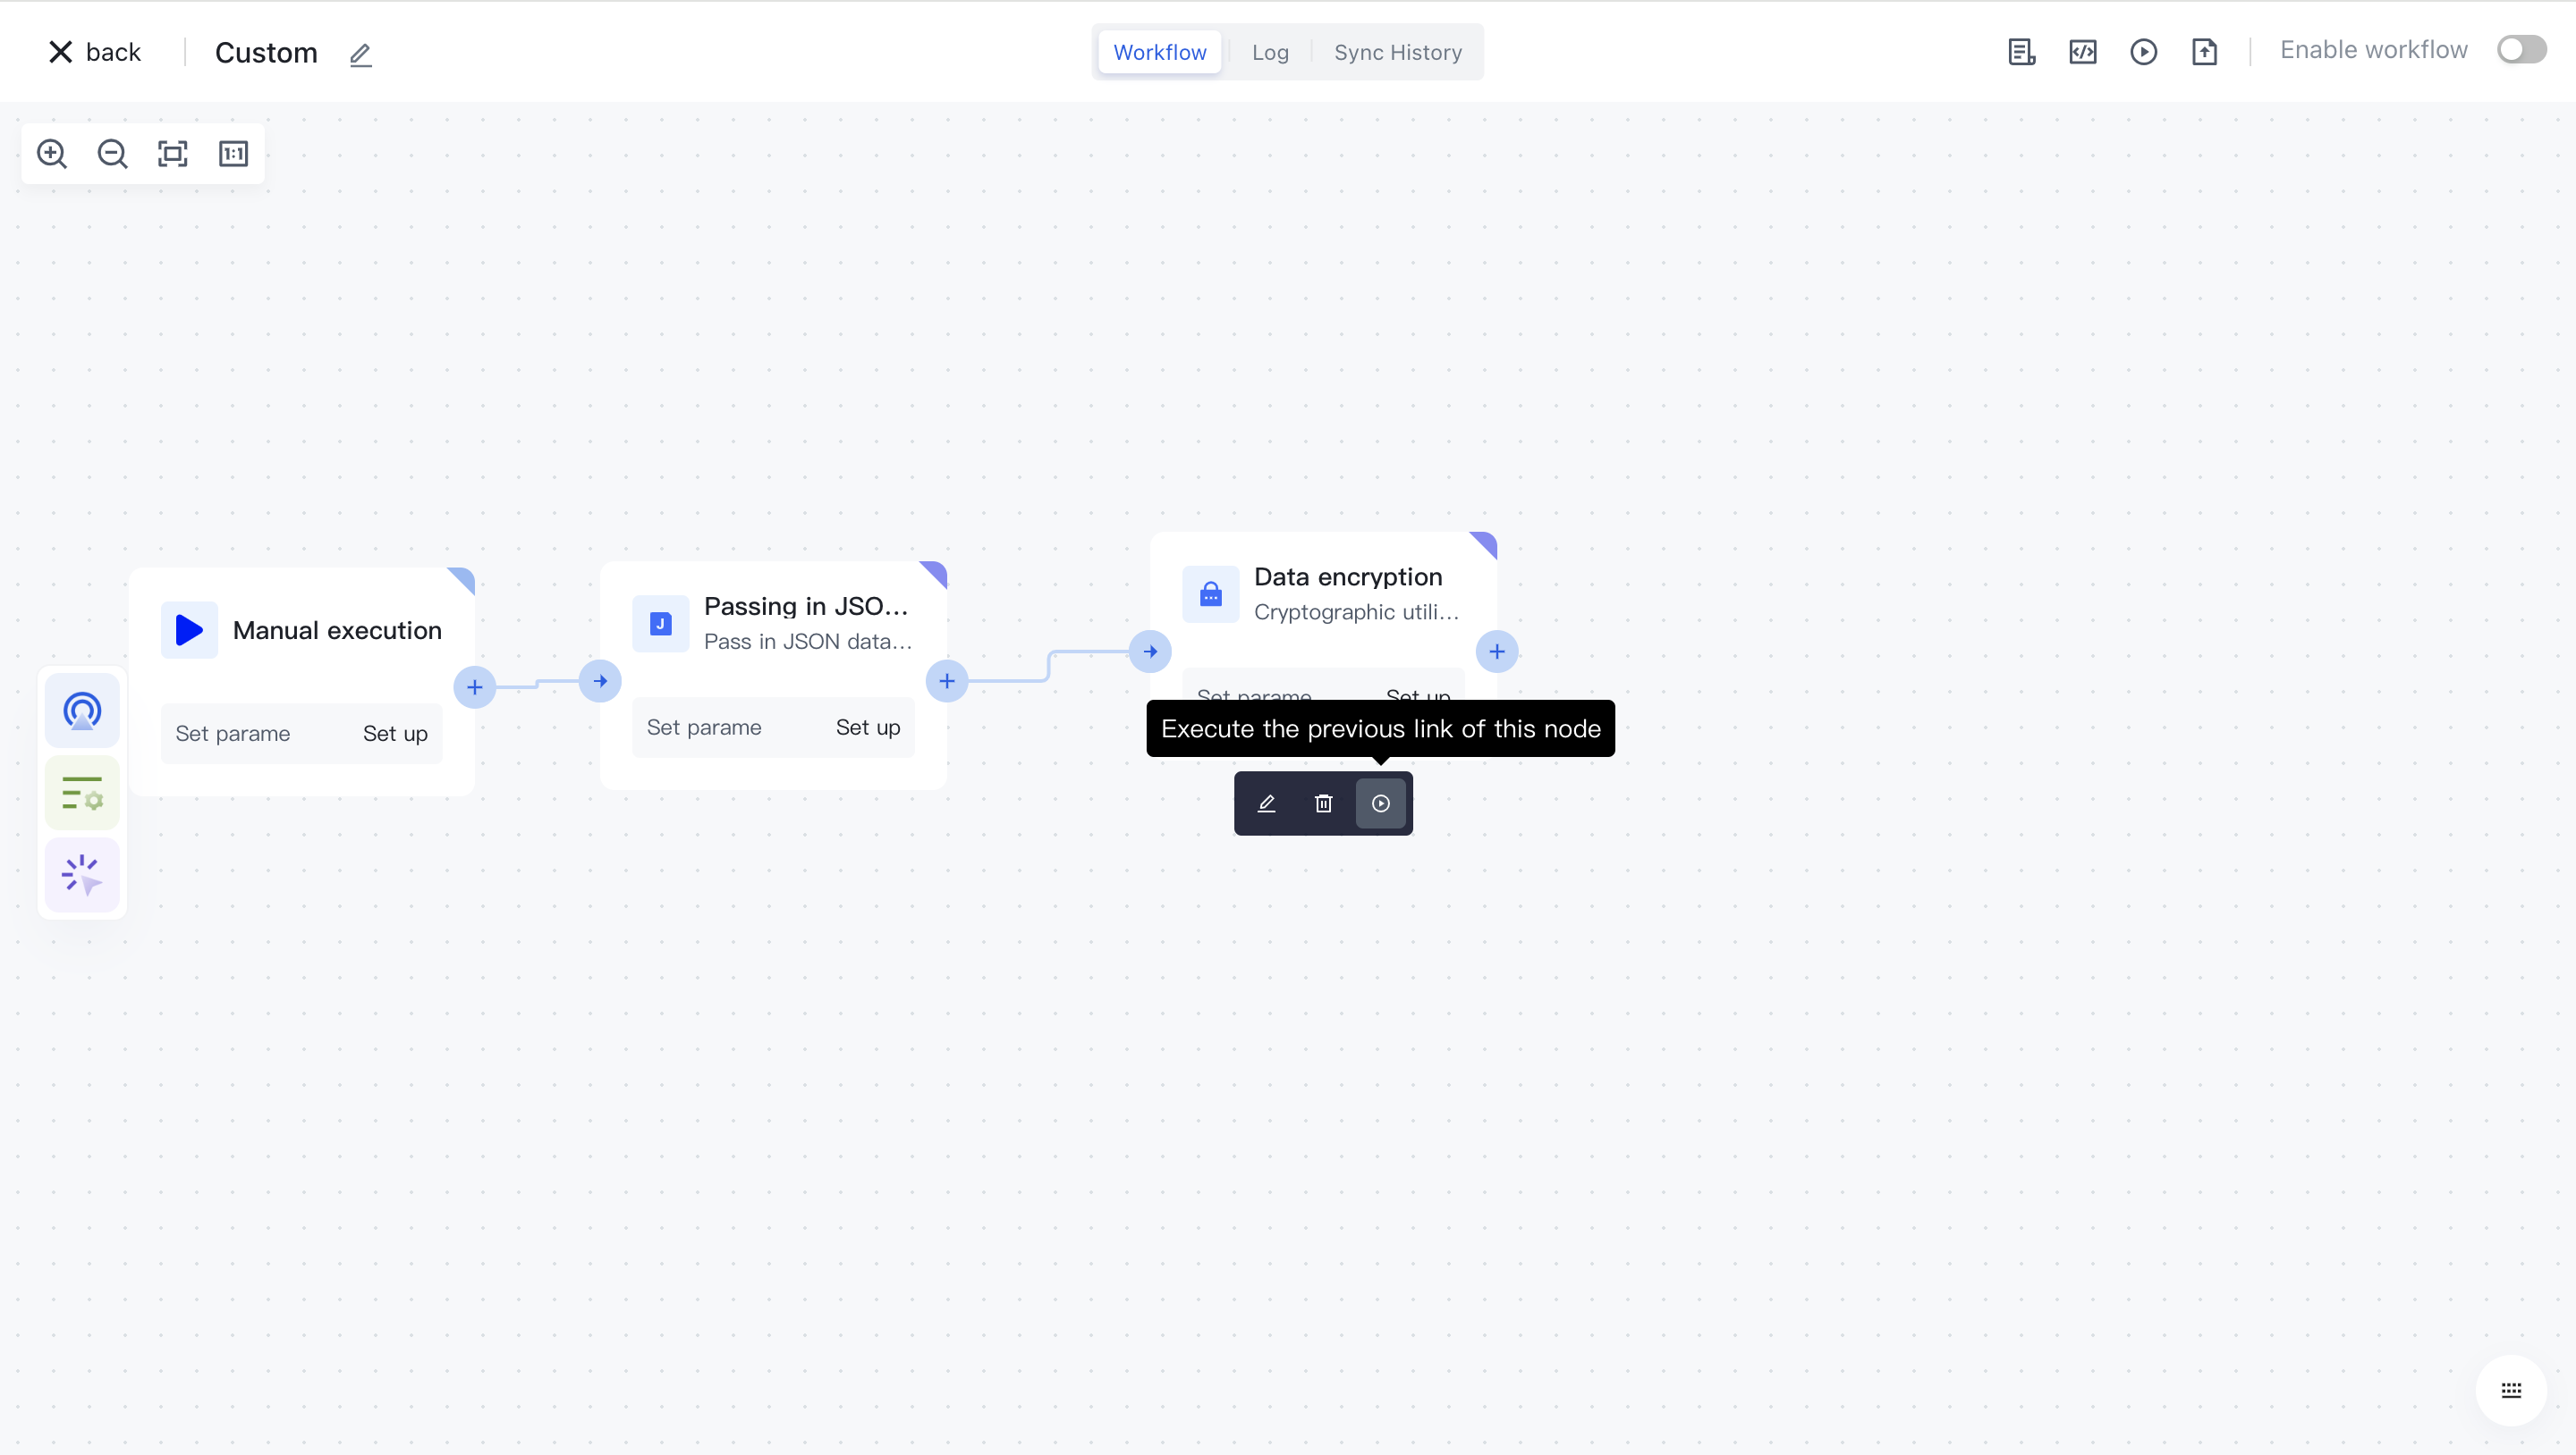Click the zoom in magnifier icon
Viewport: 2576px width, 1455px height.
52,154
